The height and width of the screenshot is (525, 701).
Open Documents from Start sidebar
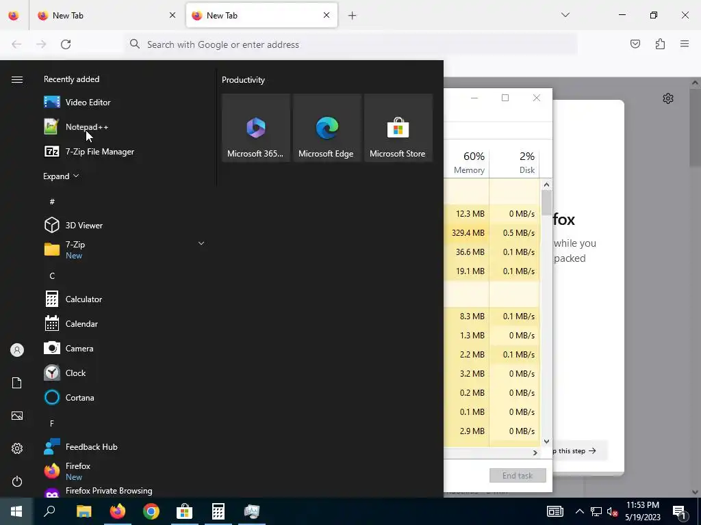[17, 383]
